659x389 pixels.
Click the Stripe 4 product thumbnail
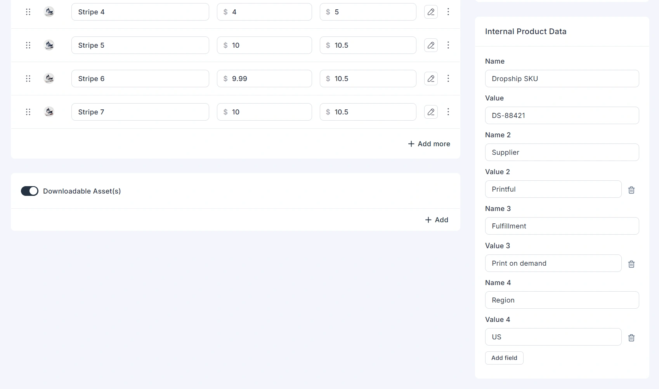[x=49, y=12]
